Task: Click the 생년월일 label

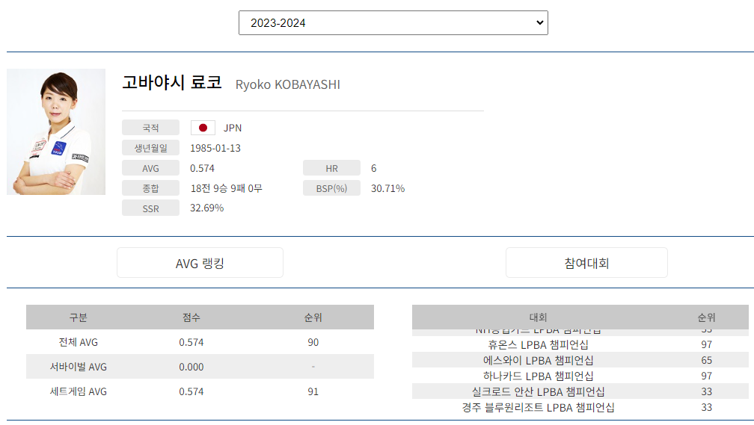Action: [150, 148]
